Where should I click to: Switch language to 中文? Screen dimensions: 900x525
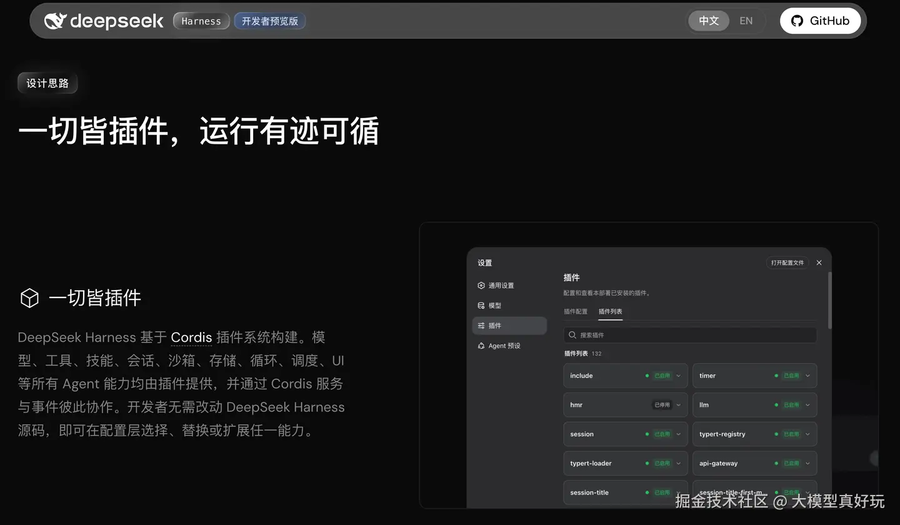click(709, 21)
